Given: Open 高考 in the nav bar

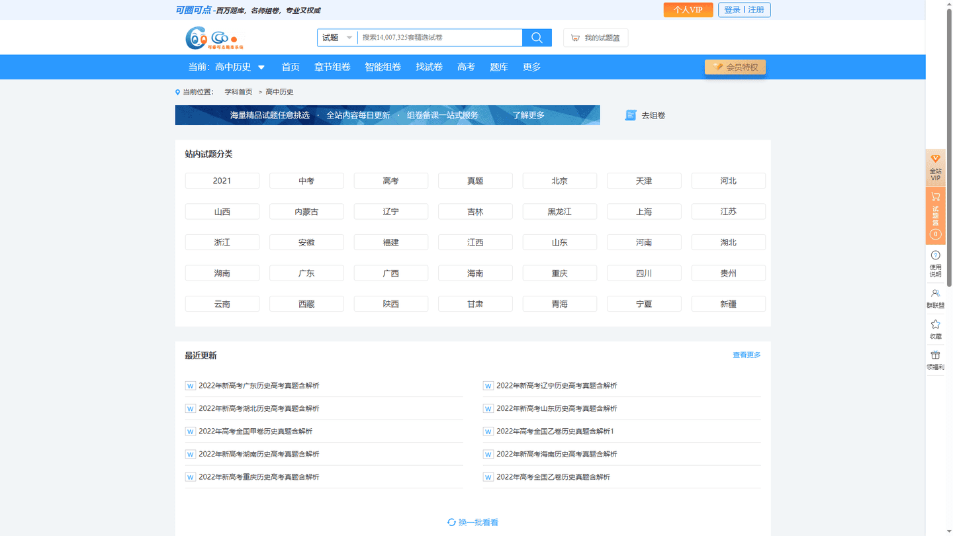Looking at the screenshot, I should 466,67.
